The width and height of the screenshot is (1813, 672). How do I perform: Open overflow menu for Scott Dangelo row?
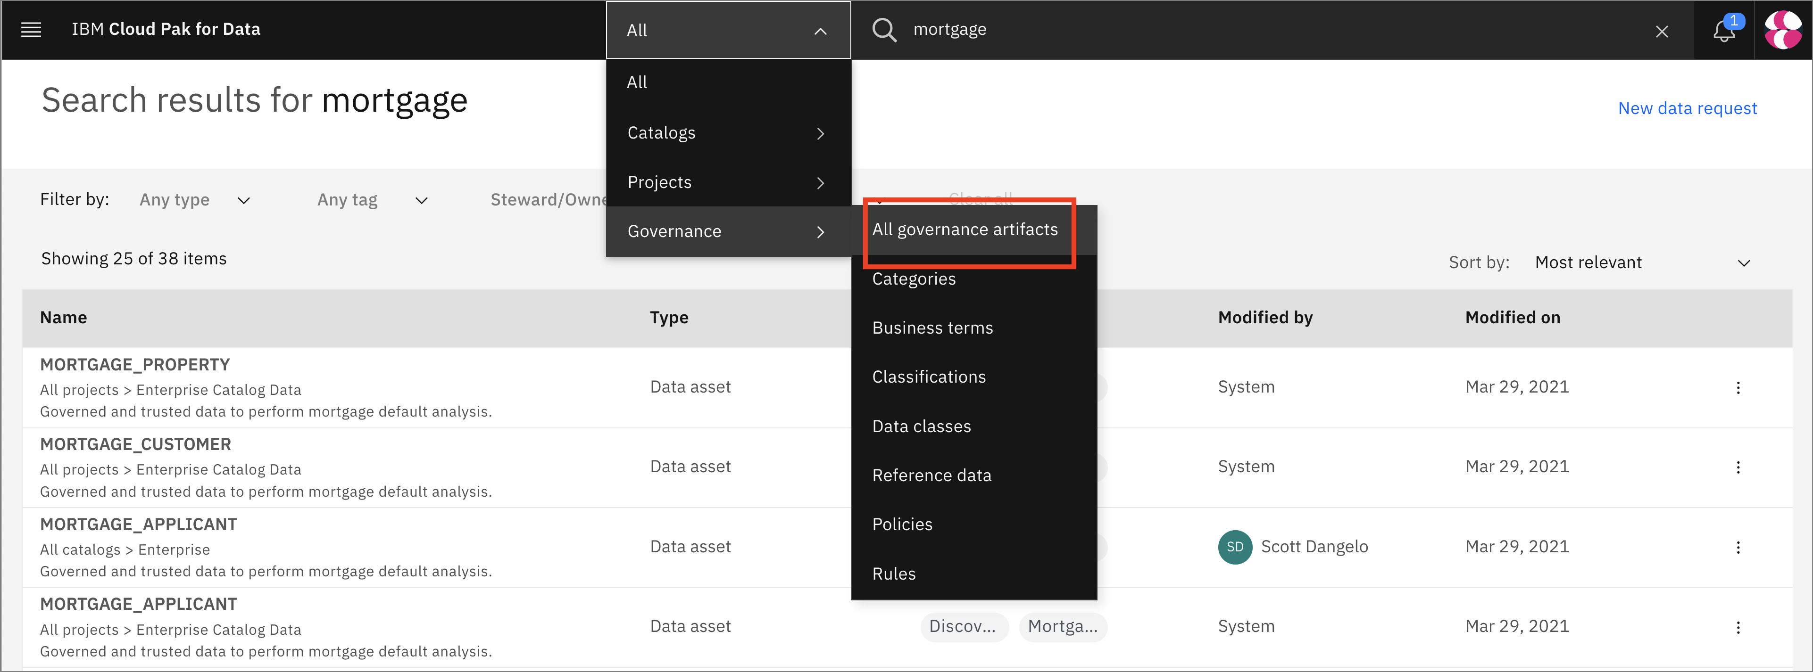(x=1738, y=548)
